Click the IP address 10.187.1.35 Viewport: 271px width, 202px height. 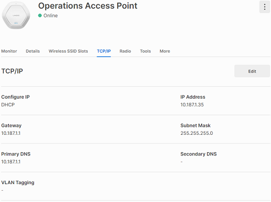point(192,105)
